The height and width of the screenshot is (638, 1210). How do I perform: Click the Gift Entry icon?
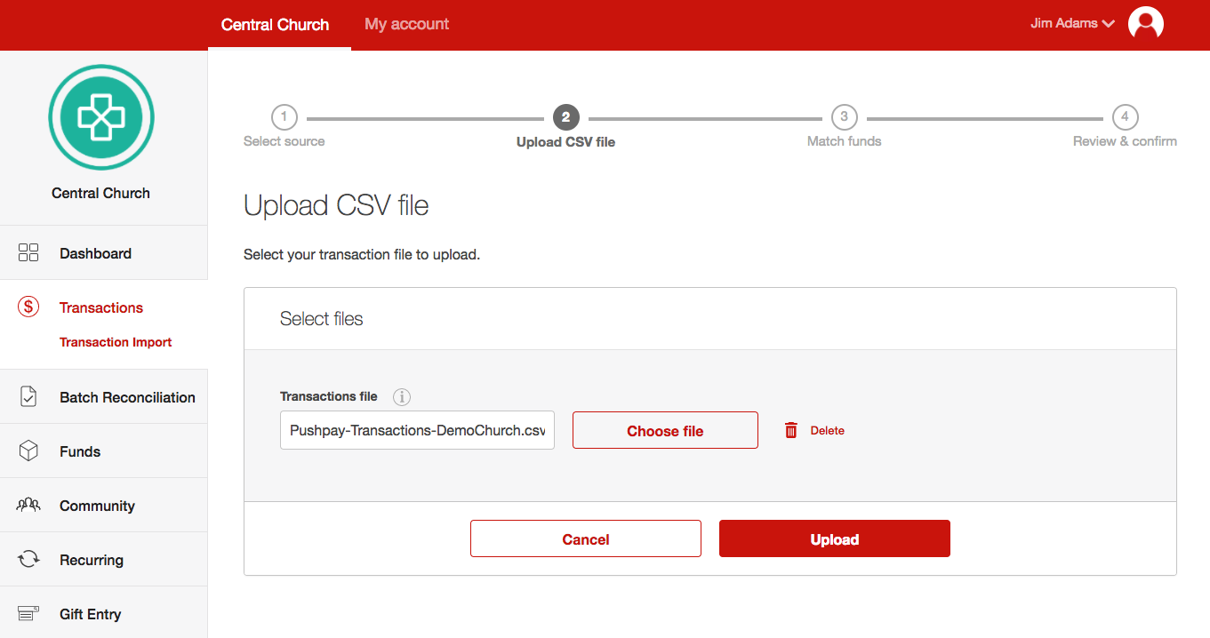[x=28, y=614]
